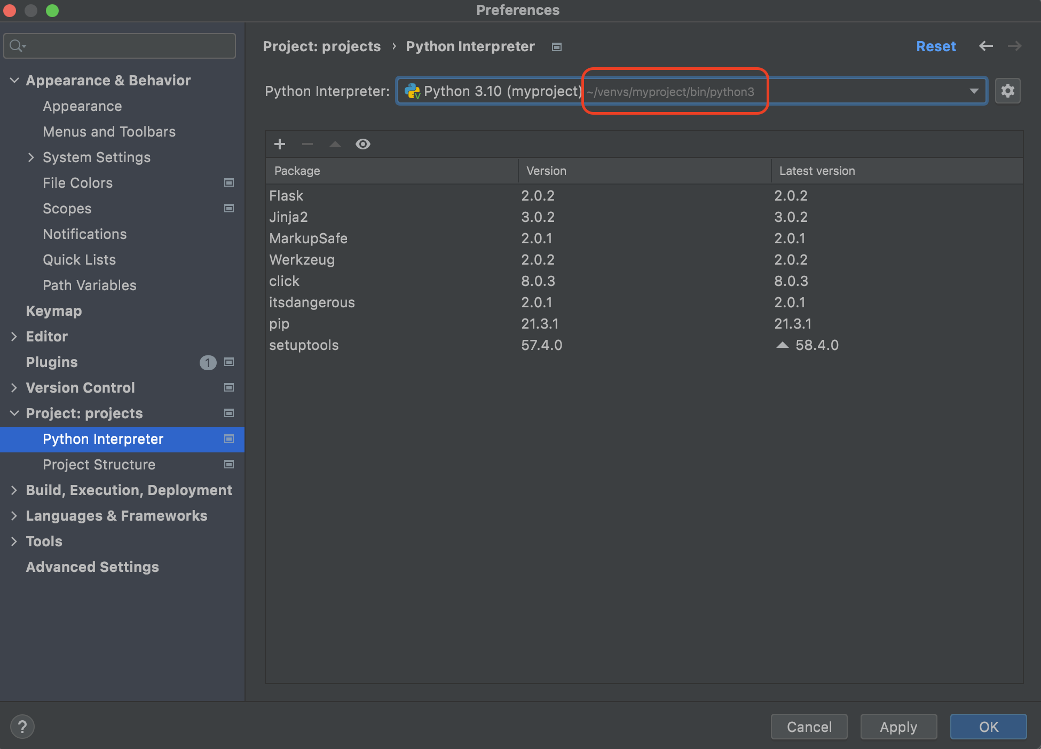Click the uninstall package minus icon

tap(307, 144)
